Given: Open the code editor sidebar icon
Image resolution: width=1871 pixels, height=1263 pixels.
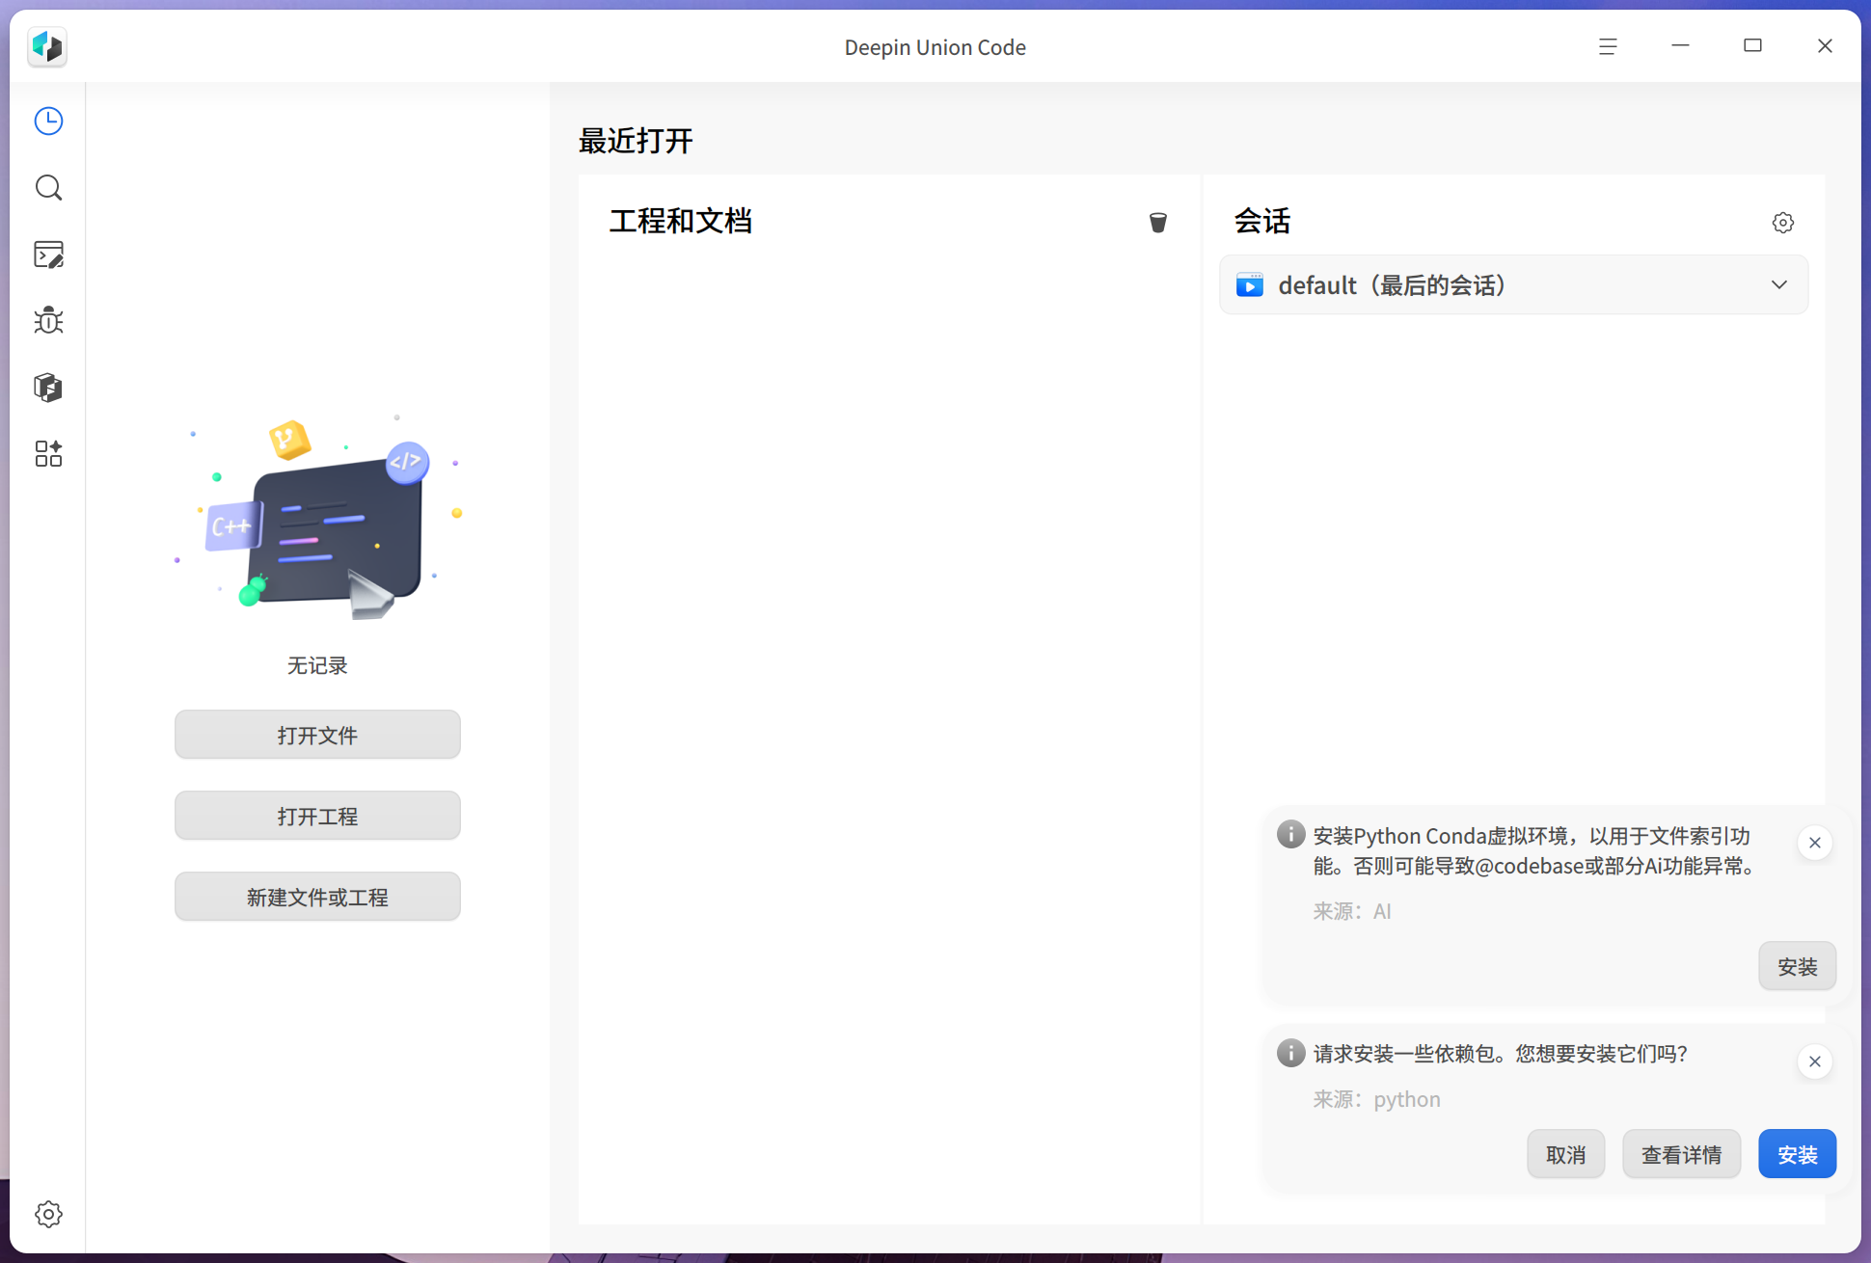Looking at the screenshot, I should [x=48, y=255].
